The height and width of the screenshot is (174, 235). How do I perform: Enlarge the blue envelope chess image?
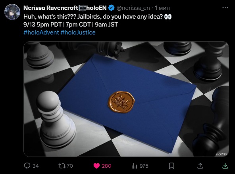126,99
